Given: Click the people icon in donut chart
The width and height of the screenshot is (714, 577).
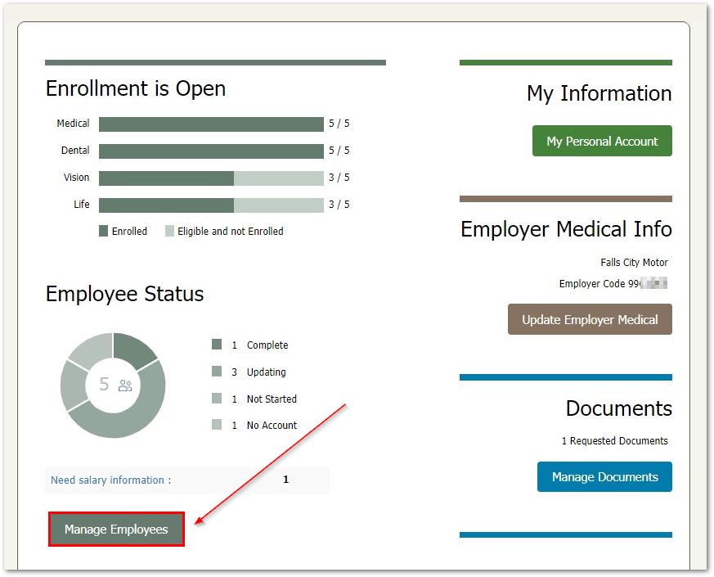Looking at the screenshot, I should 125,385.
